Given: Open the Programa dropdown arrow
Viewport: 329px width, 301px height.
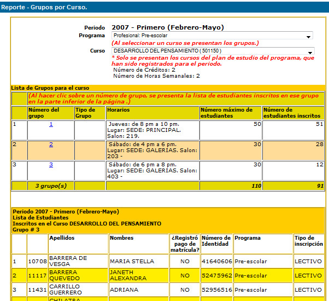Looking at the screenshot, I should click(308, 37).
